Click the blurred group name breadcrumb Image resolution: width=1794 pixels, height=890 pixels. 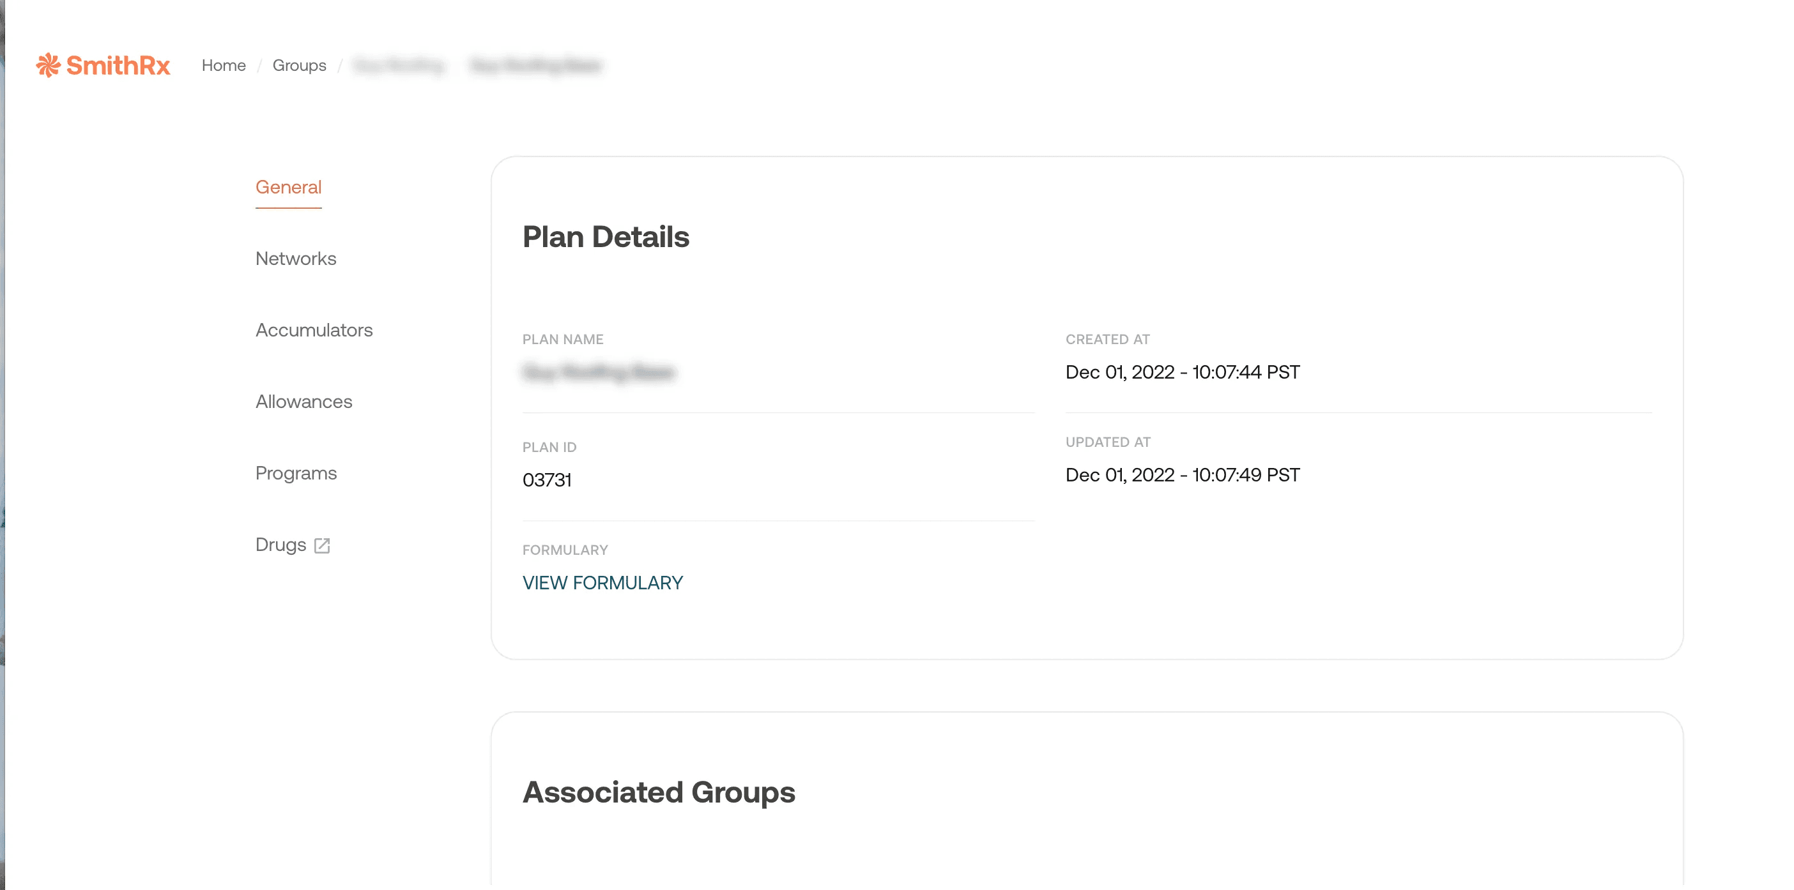point(399,65)
